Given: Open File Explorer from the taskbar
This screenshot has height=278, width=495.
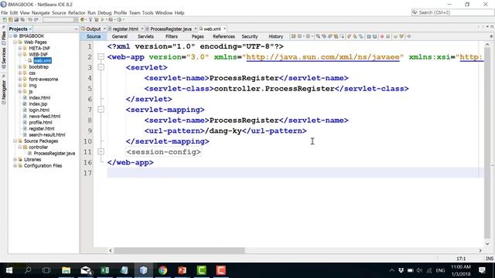Looking at the screenshot, I should point(66,270).
